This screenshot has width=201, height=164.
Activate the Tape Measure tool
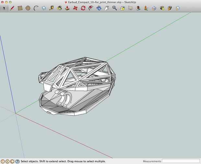point(52,8)
